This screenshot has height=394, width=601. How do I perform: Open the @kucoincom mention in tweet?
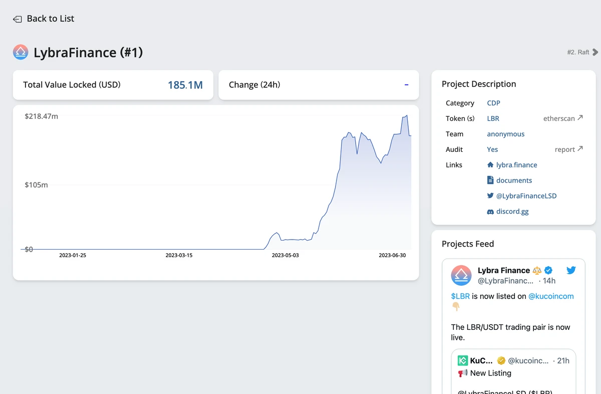click(551, 296)
